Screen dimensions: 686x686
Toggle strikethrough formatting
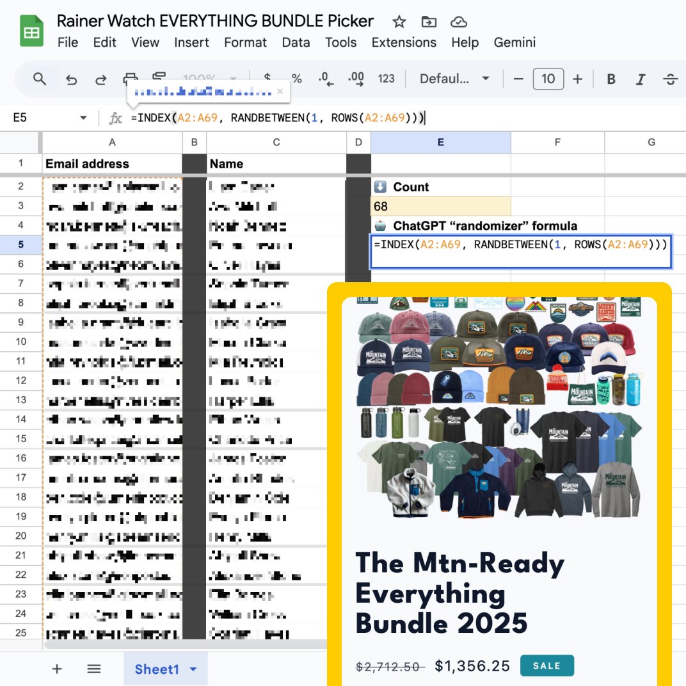point(670,79)
